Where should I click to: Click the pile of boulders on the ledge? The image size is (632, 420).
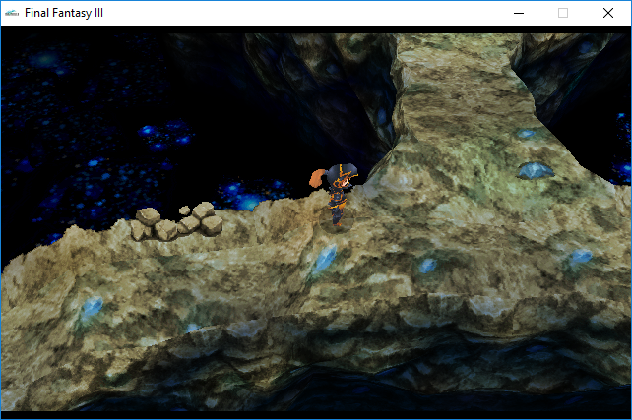(x=176, y=221)
